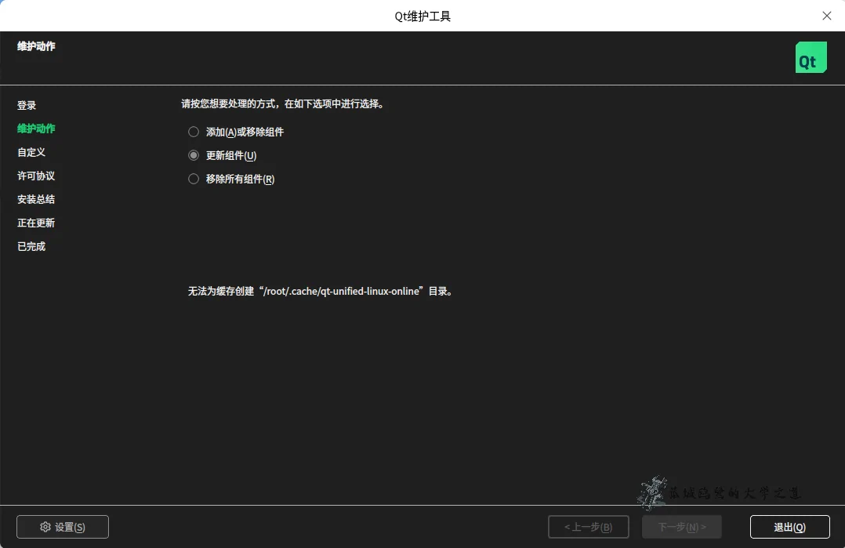Select 维护动作 step in the sidebar
This screenshot has width=845, height=548.
tap(36, 129)
